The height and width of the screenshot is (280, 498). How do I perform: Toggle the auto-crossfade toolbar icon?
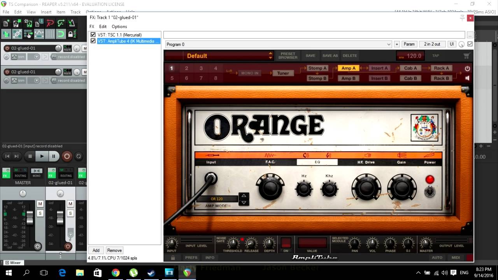coord(6,34)
